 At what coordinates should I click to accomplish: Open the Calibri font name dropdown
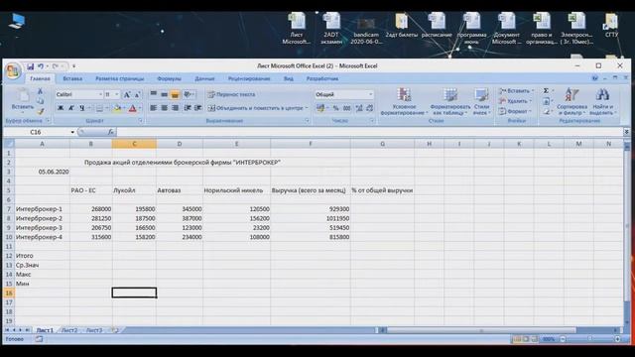point(100,94)
